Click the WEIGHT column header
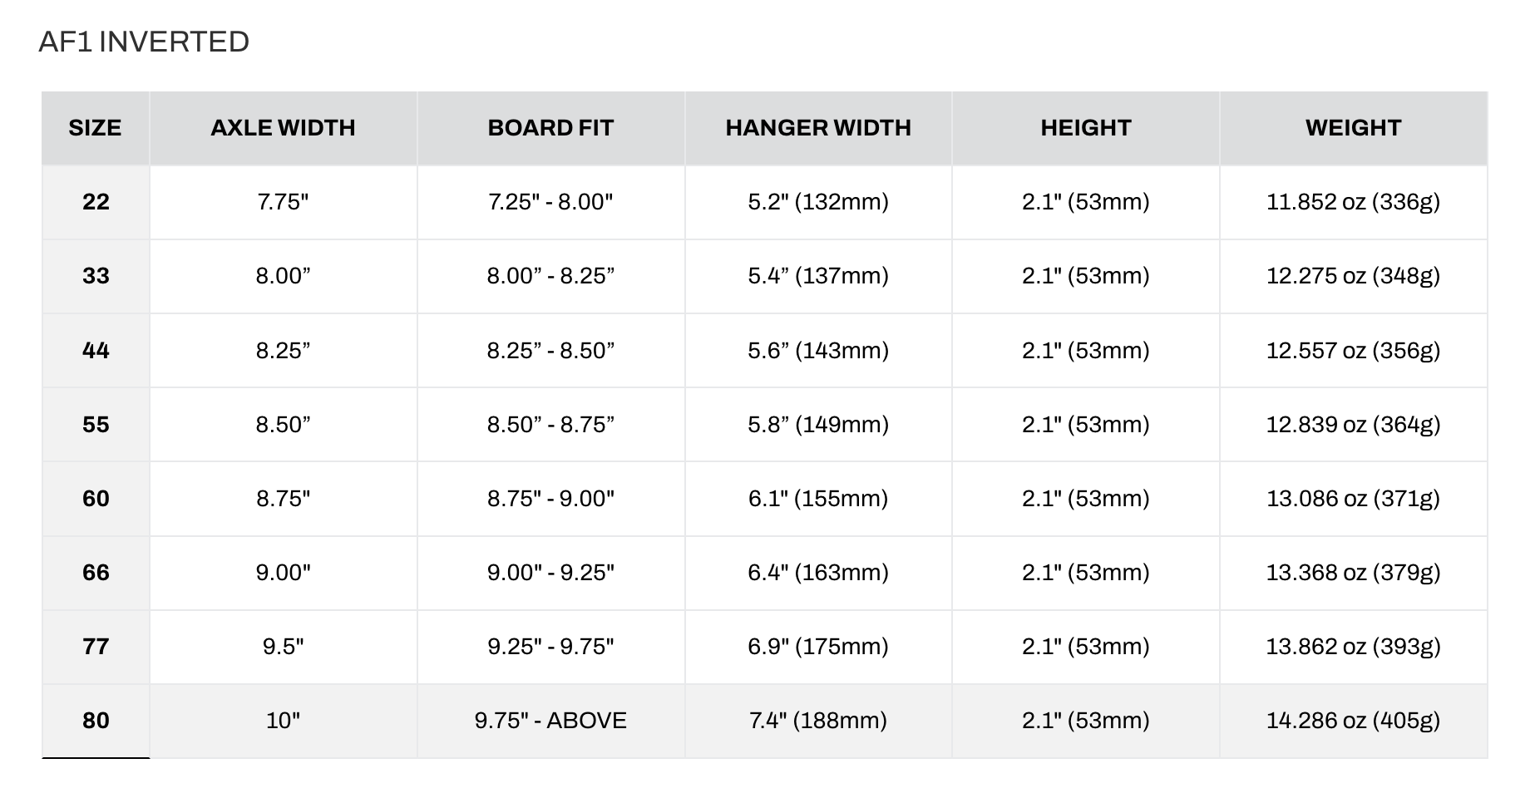Viewport: 1535px width, 793px height. tap(1354, 128)
